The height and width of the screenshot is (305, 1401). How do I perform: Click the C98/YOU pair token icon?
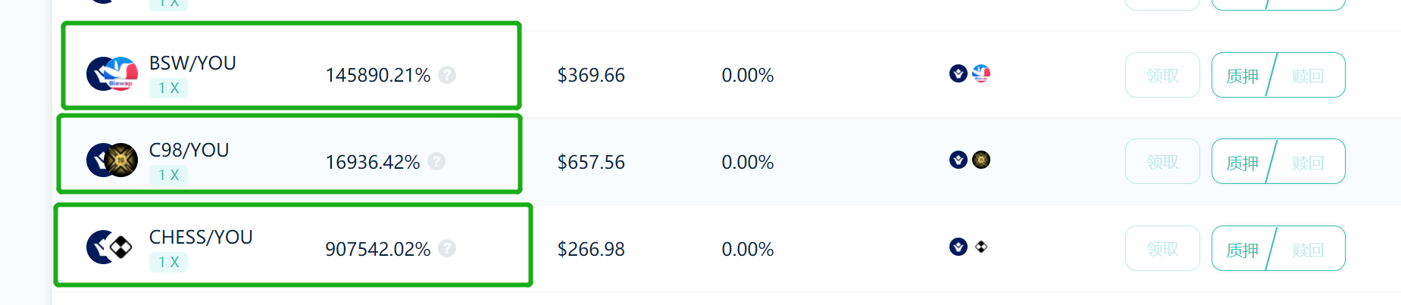click(112, 160)
